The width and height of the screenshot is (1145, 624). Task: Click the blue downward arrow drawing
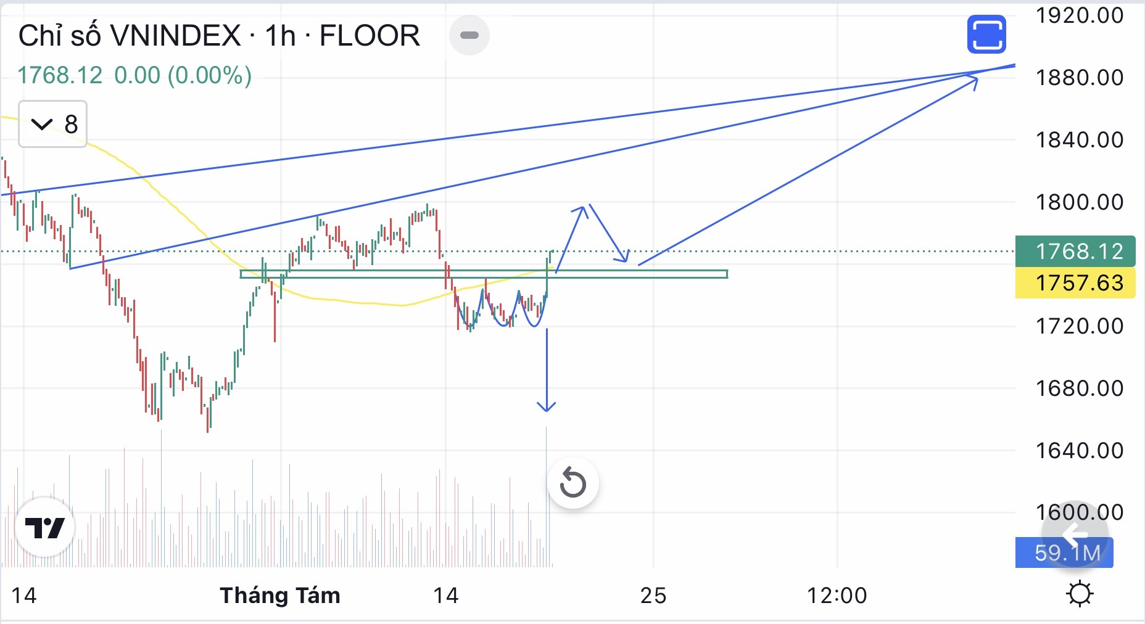click(x=547, y=370)
